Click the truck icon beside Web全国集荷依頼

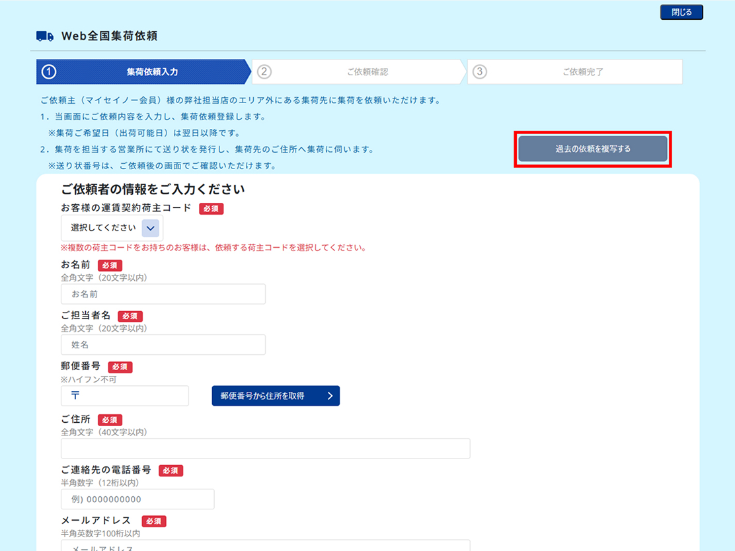[45, 36]
